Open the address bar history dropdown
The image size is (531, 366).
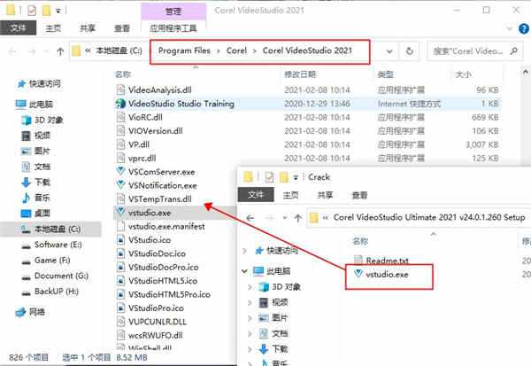tap(389, 51)
